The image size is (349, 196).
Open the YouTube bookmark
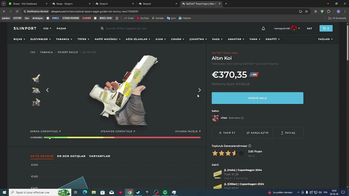coord(143,18)
